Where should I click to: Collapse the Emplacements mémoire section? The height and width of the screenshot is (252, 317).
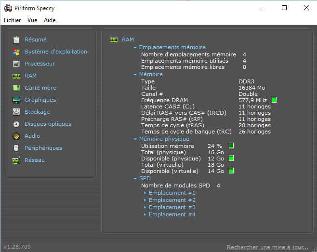[135, 48]
